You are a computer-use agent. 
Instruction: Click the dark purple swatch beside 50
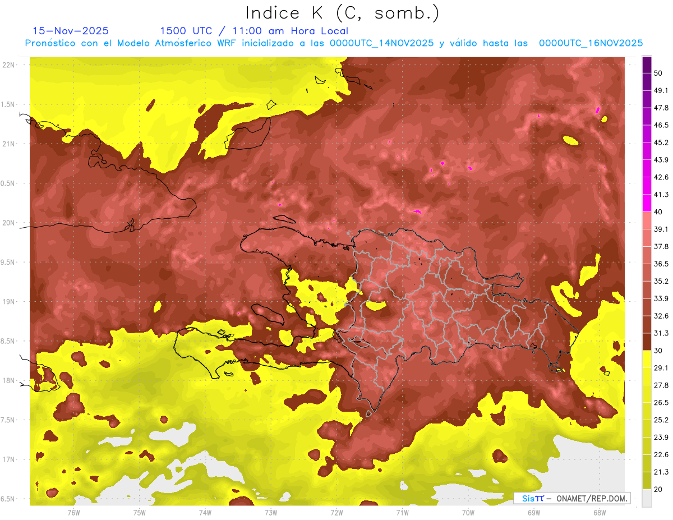[647, 65]
